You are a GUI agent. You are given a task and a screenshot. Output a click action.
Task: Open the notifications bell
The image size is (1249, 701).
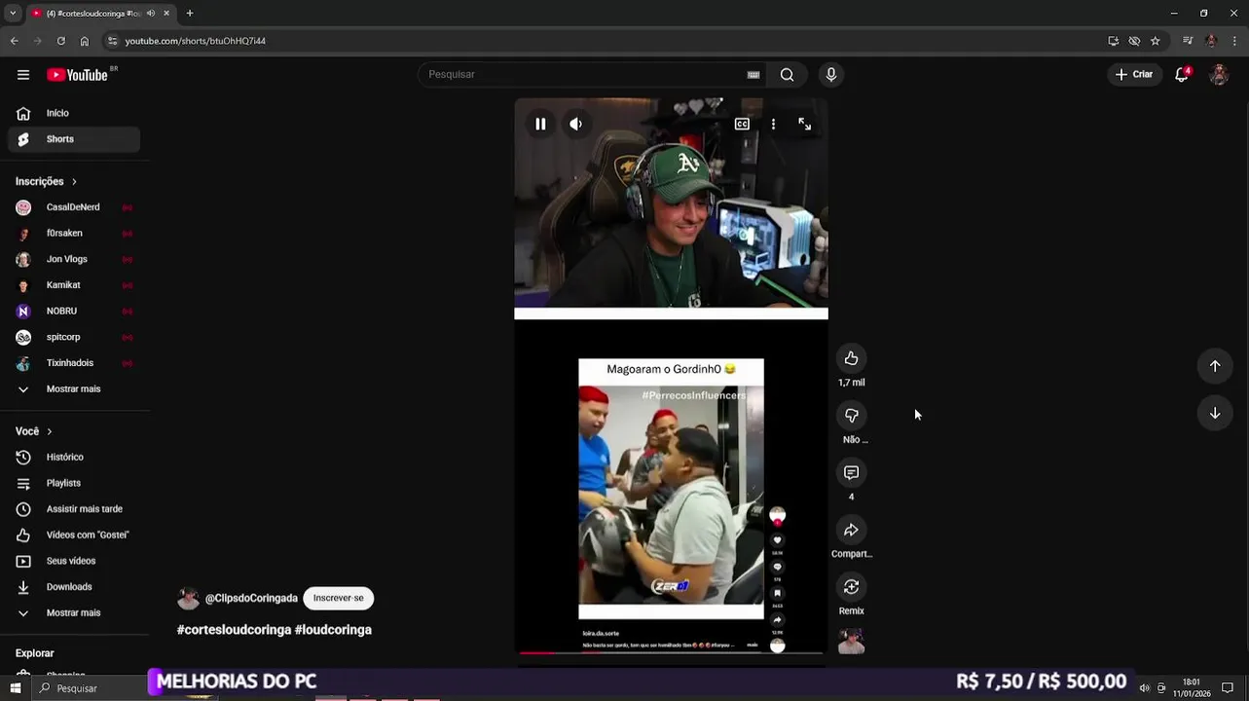1182,75
